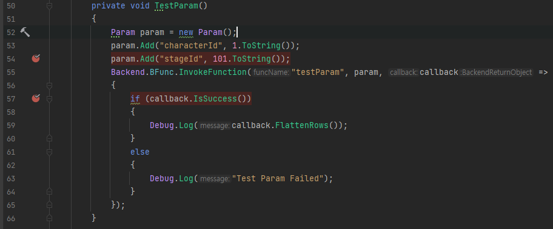Fold the else block at line 61

(x=49, y=152)
